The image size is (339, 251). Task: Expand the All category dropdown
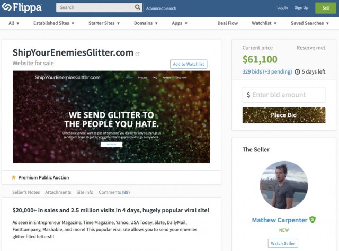[14, 23]
